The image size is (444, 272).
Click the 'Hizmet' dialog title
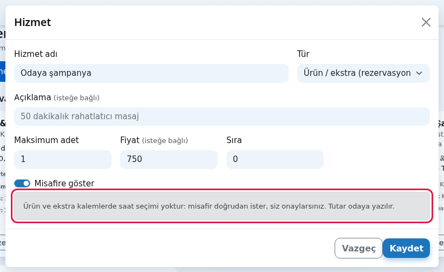(32, 22)
